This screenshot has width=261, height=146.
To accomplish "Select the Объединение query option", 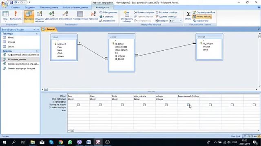I will click(108, 13).
